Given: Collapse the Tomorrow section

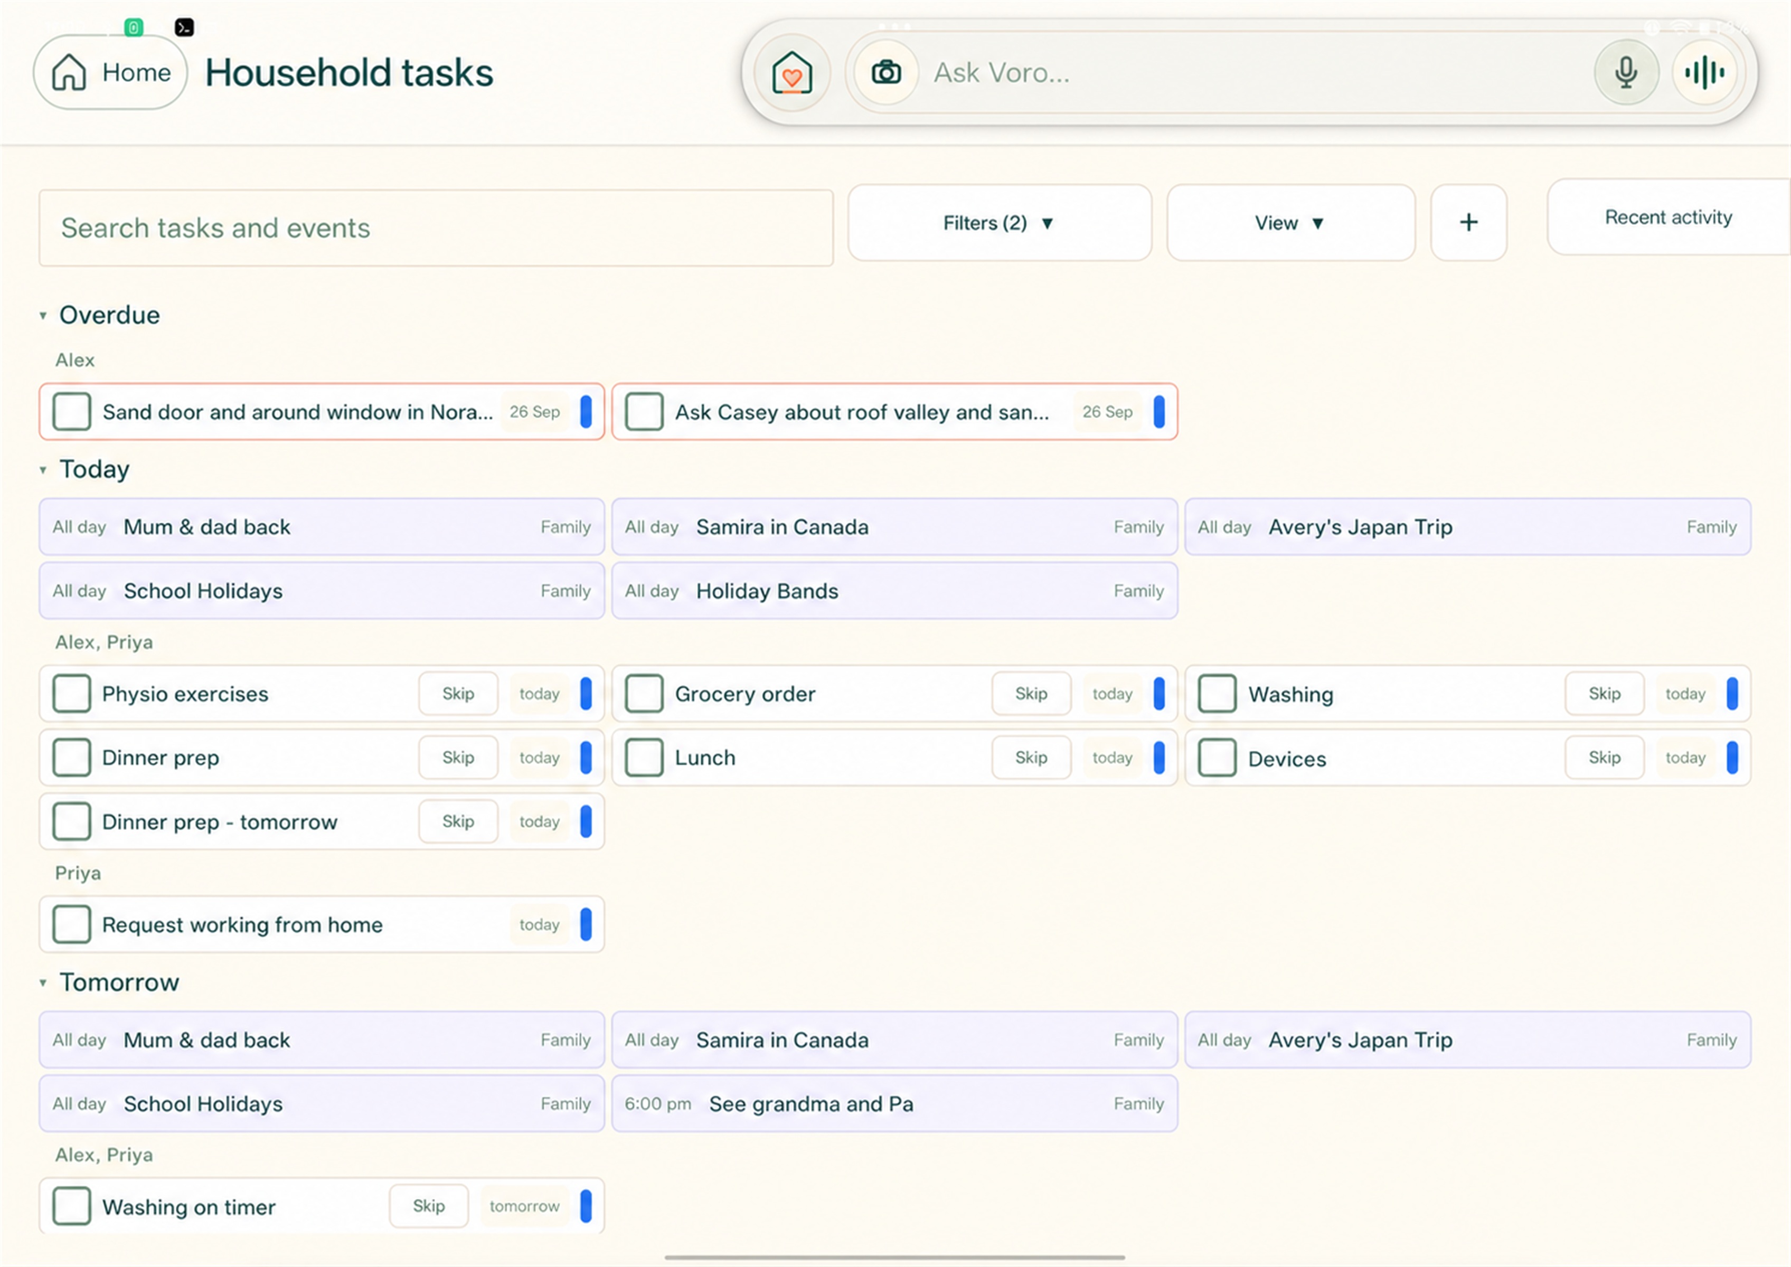Looking at the screenshot, I should click(x=43, y=983).
